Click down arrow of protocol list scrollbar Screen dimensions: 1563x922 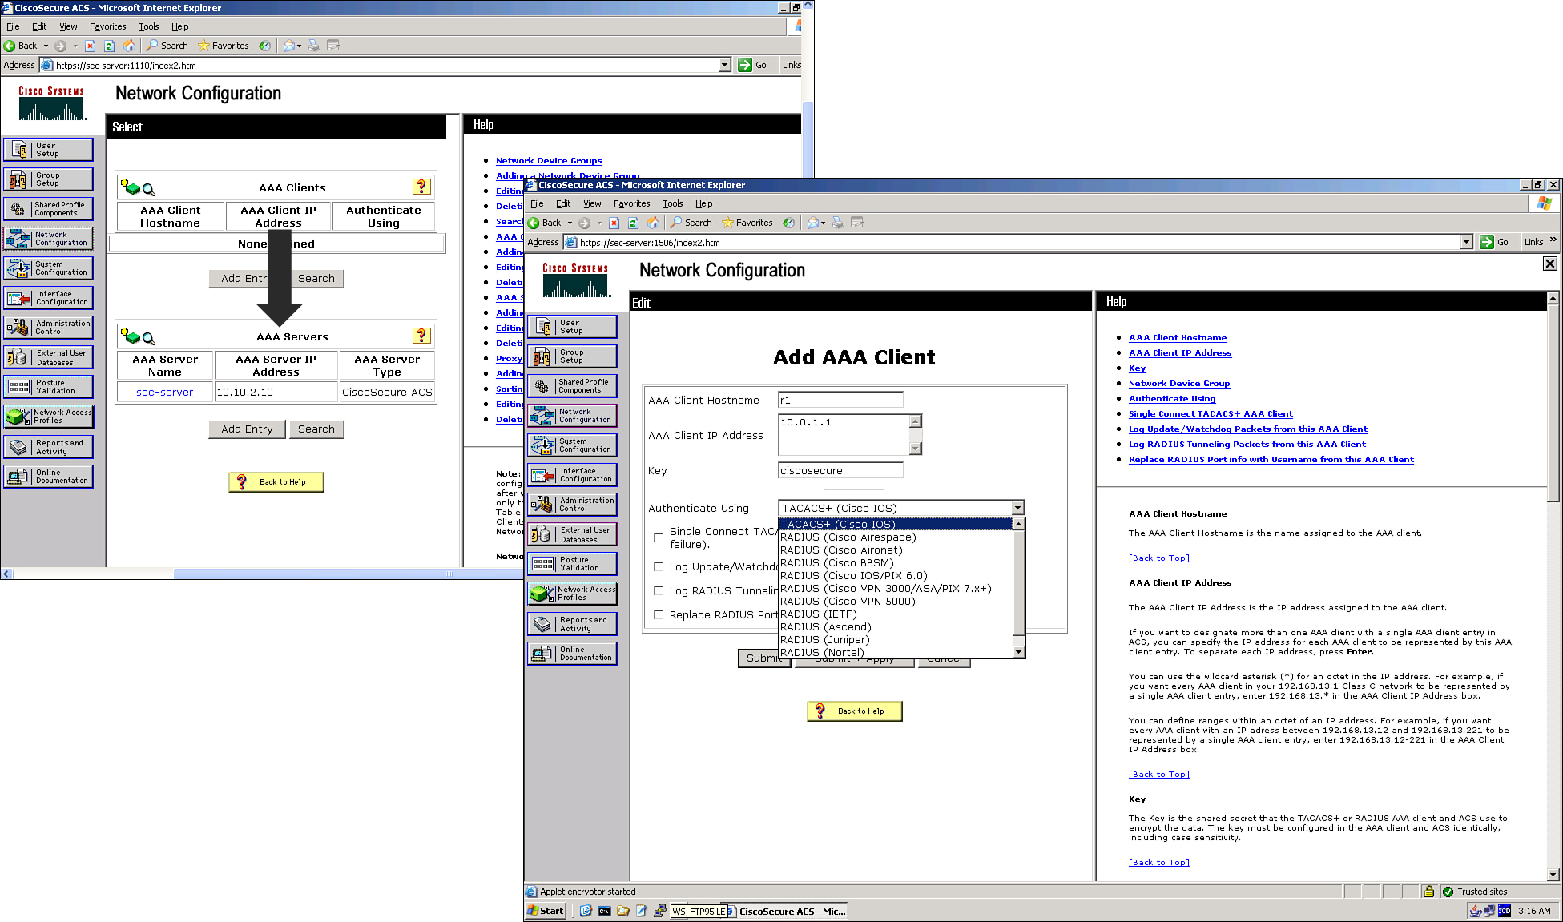[x=1019, y=652]
